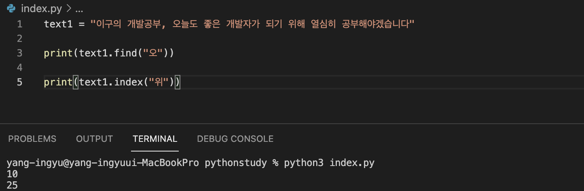Click line number 2 in the gutter
This screenshot has height=191, width=584.
point(20,39)
